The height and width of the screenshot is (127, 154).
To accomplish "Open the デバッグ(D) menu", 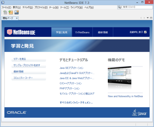I will coord(28,8).
